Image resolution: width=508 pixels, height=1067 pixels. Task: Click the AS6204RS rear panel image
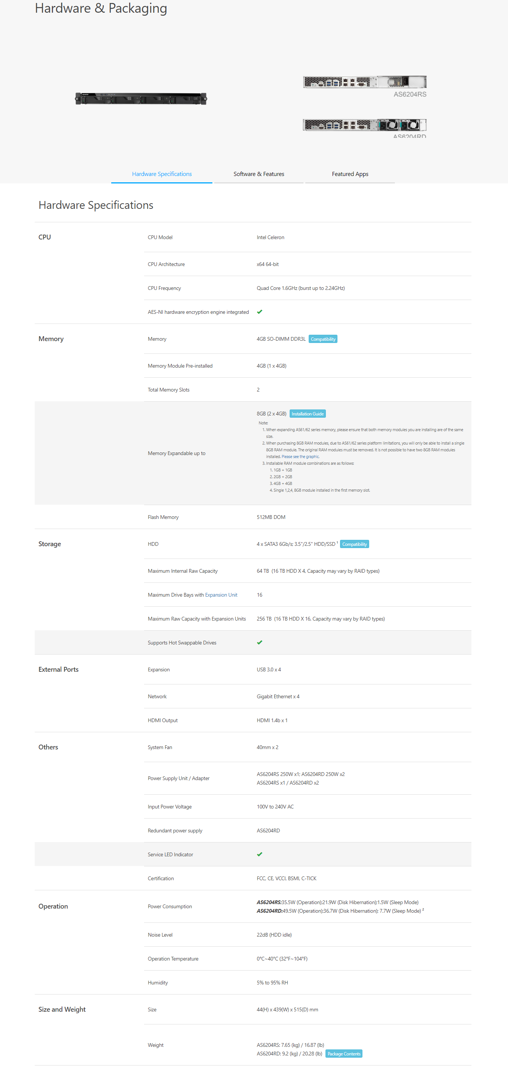coord(364,81)
